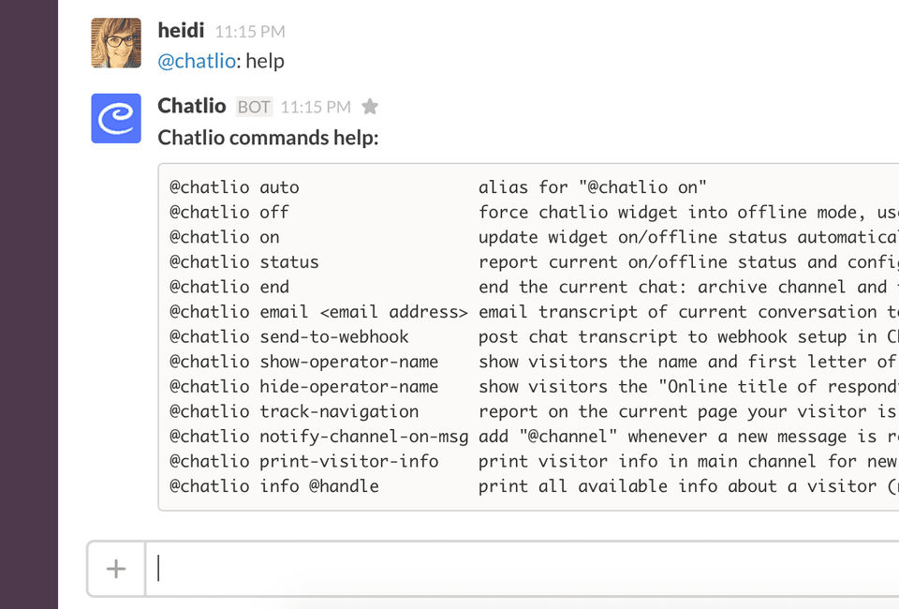Open heidi's profile photo
This screenshot has height=609, width=899.
[x=116, y=43]
